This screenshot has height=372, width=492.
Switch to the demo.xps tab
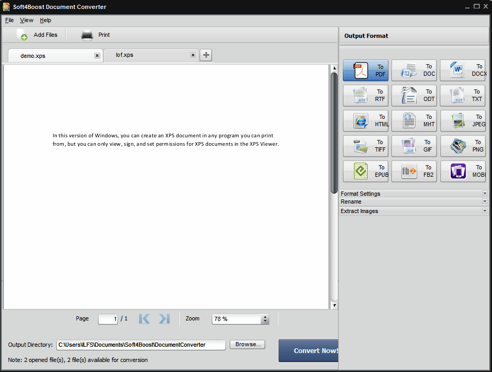[x=55, y=56]
